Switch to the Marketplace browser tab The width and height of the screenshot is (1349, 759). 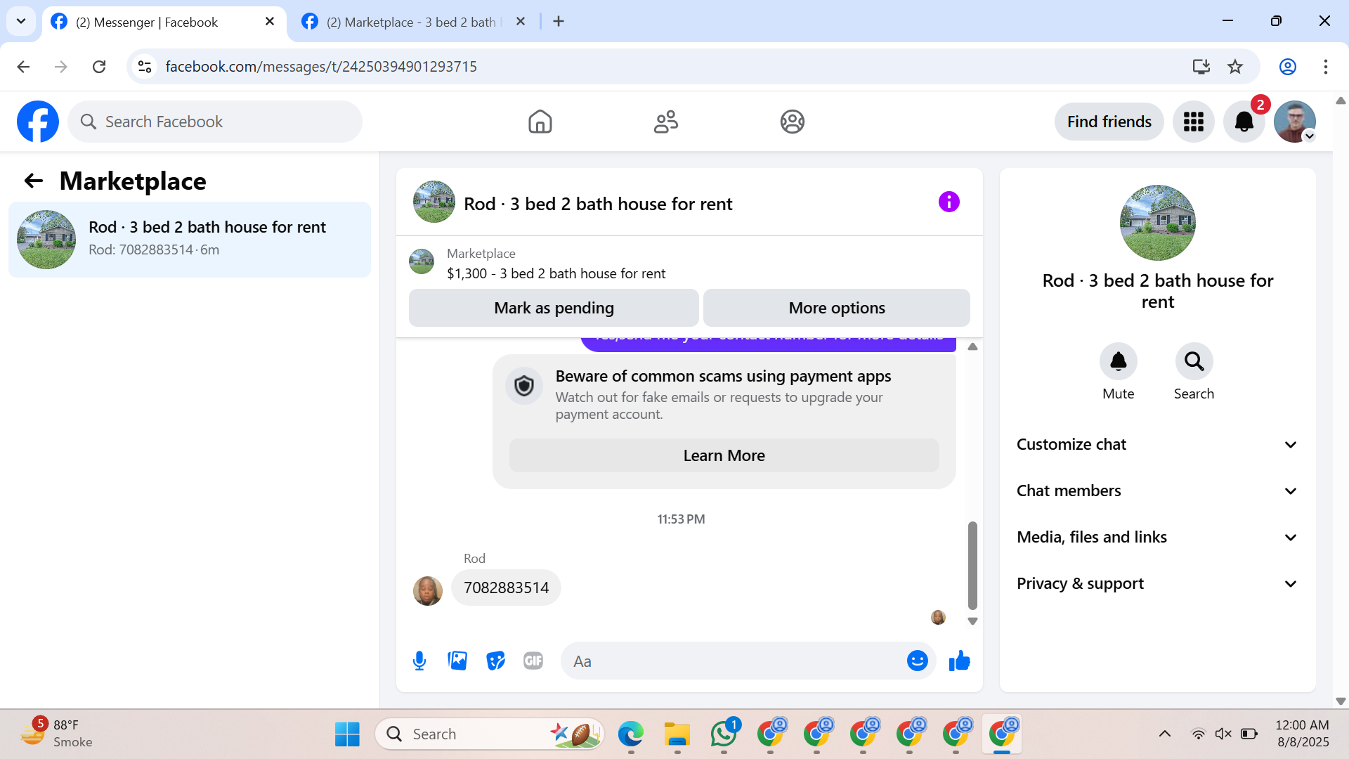[411, 22]
